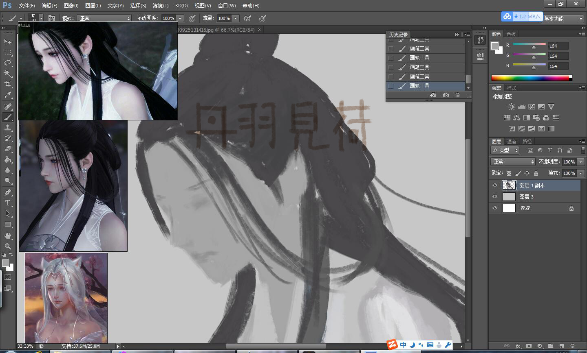
Task: Switch to the 样式 tab
Action: 512,88
